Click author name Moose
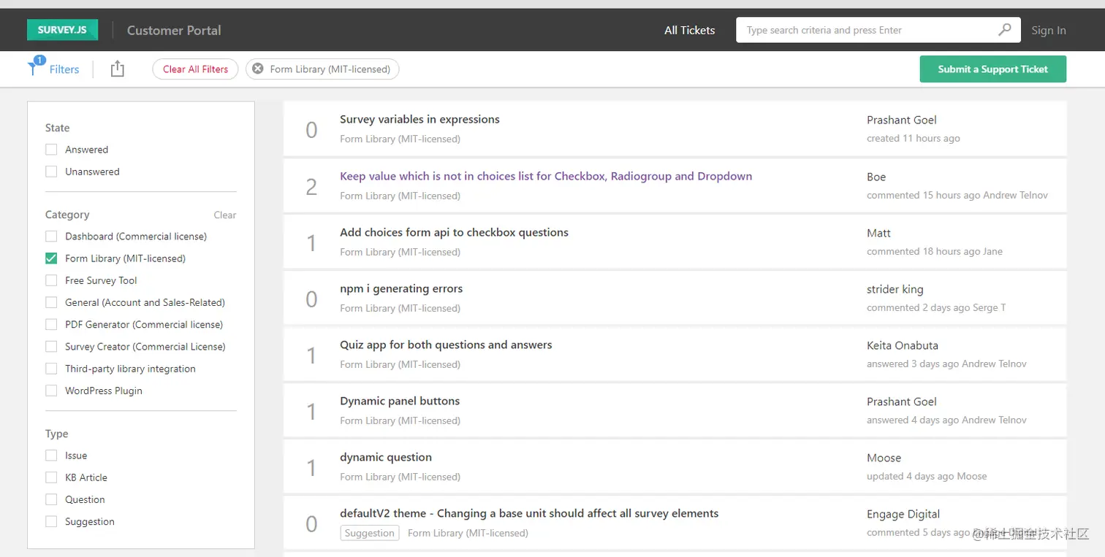 [884, 458]
